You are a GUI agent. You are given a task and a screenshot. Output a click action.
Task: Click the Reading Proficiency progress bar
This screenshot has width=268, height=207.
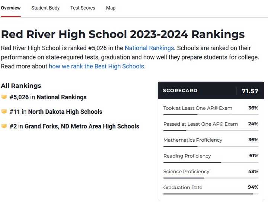click(211, 162)
